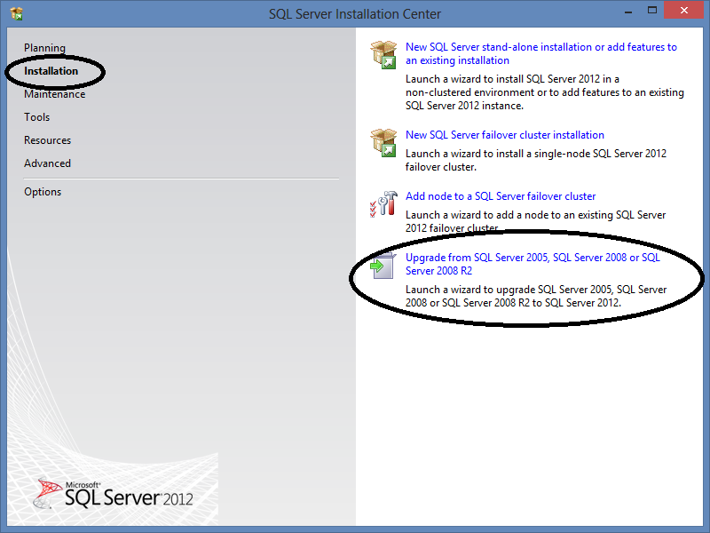Click the Microsoft SQL Server 2012 logo

115,494
